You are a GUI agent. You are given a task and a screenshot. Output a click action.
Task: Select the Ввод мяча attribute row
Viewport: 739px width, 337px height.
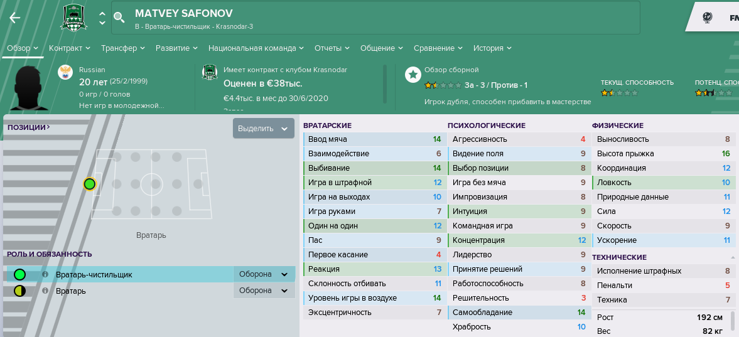[374, 139]
